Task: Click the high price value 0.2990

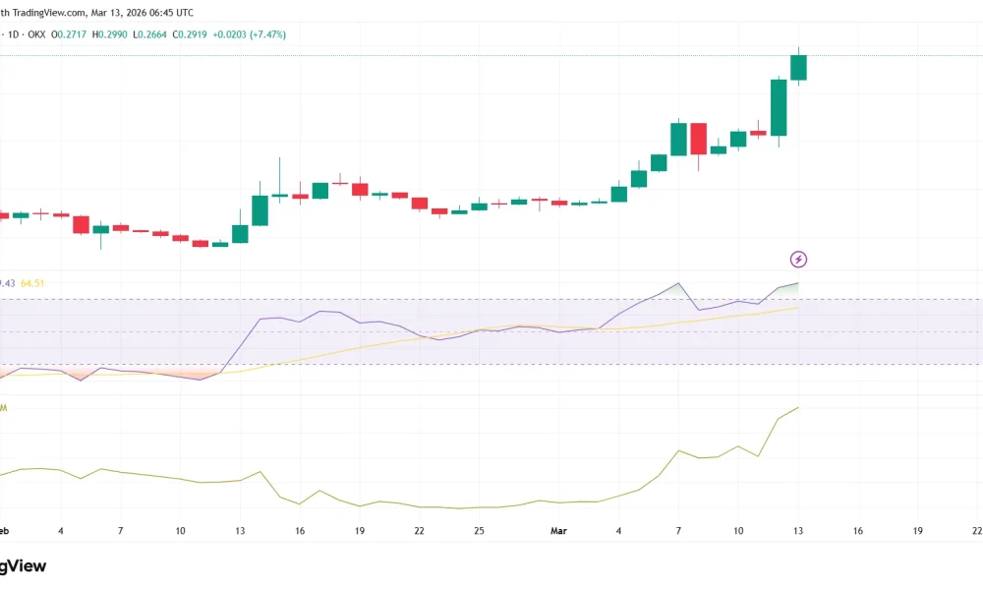Action: [x=111, y=32]
